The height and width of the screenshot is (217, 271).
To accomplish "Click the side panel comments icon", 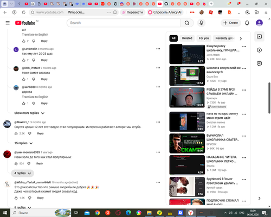I will pos(259,63).
